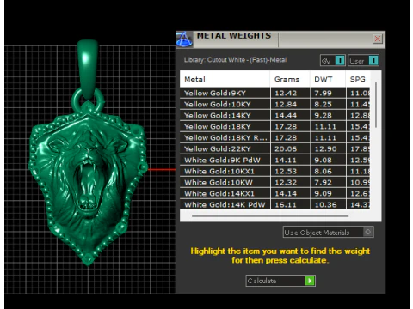Screen dimensions: 413x309
Task: Select the Yellow Gold:18KY R... row
Action: [274, 137]
